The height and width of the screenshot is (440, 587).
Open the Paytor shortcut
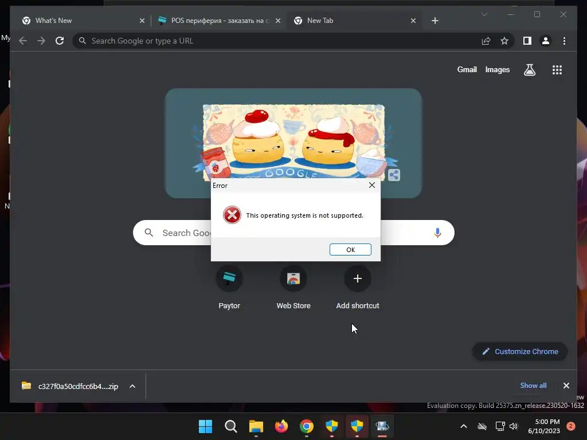click(x=229, y=288)
